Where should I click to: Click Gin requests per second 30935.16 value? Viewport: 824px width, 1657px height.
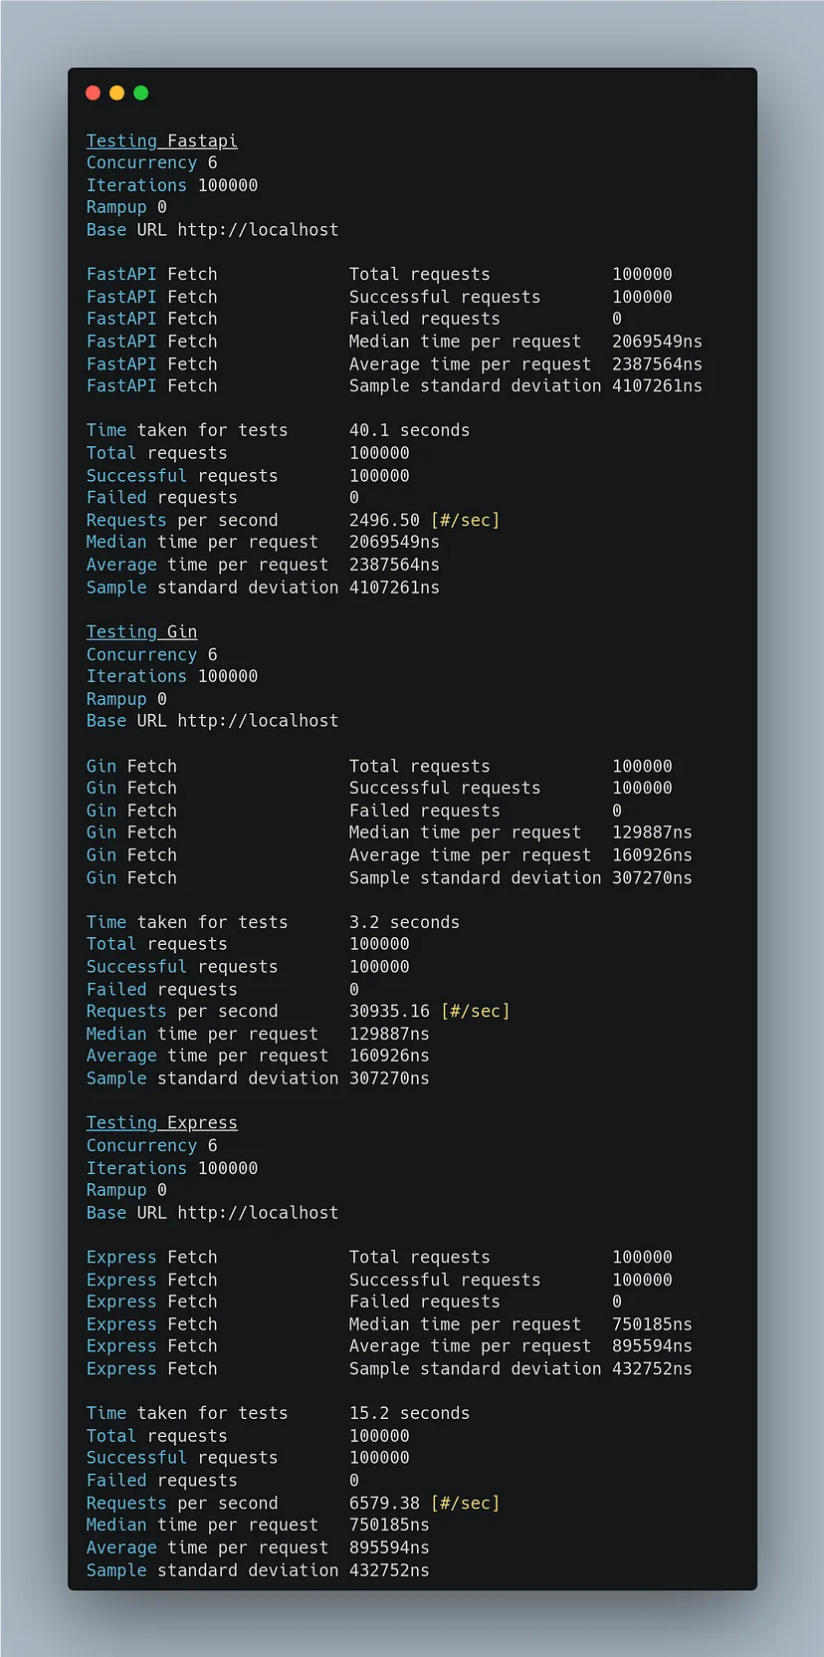389,1011
